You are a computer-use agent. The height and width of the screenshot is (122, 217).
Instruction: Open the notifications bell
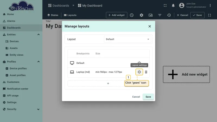(173, 5)
